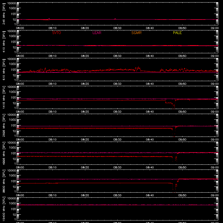The height and width of the screenshot is (223, 223).
Task: Click the 100 y-tick of 410 MHz panel
Action: [13, 42]
